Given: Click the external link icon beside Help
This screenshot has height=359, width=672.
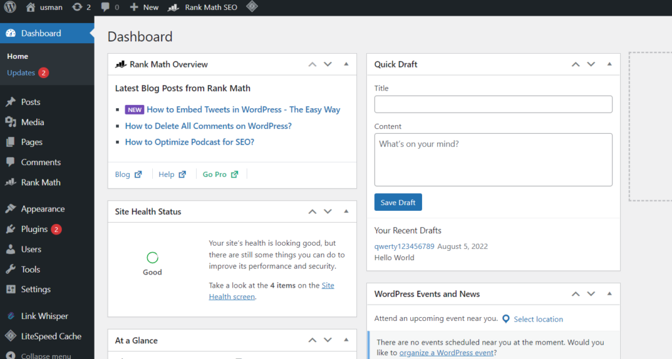Looking at the screenshot, I should tap(182, 174).
